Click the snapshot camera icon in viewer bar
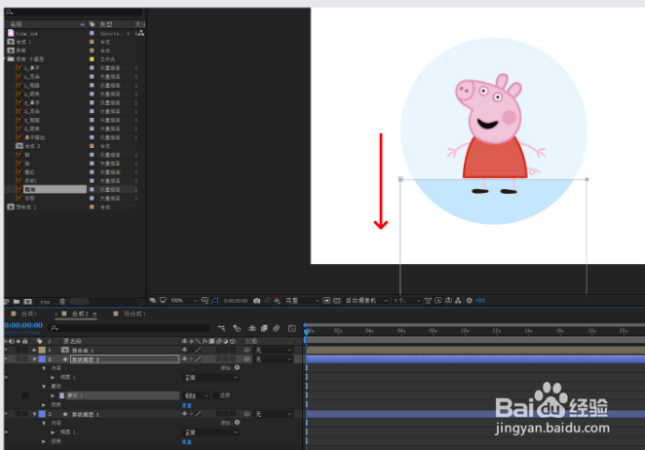The height and width of the screenshot is (450, 645). click(256, 301)
